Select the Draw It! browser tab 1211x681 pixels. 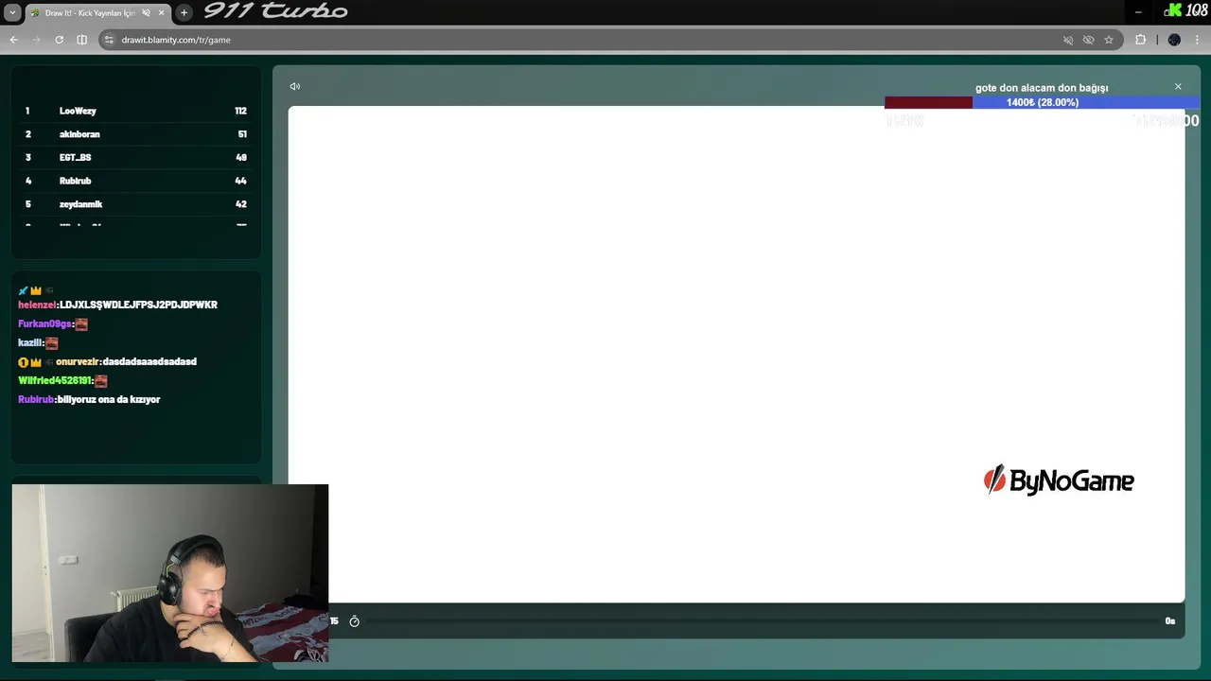click(97, 13)
